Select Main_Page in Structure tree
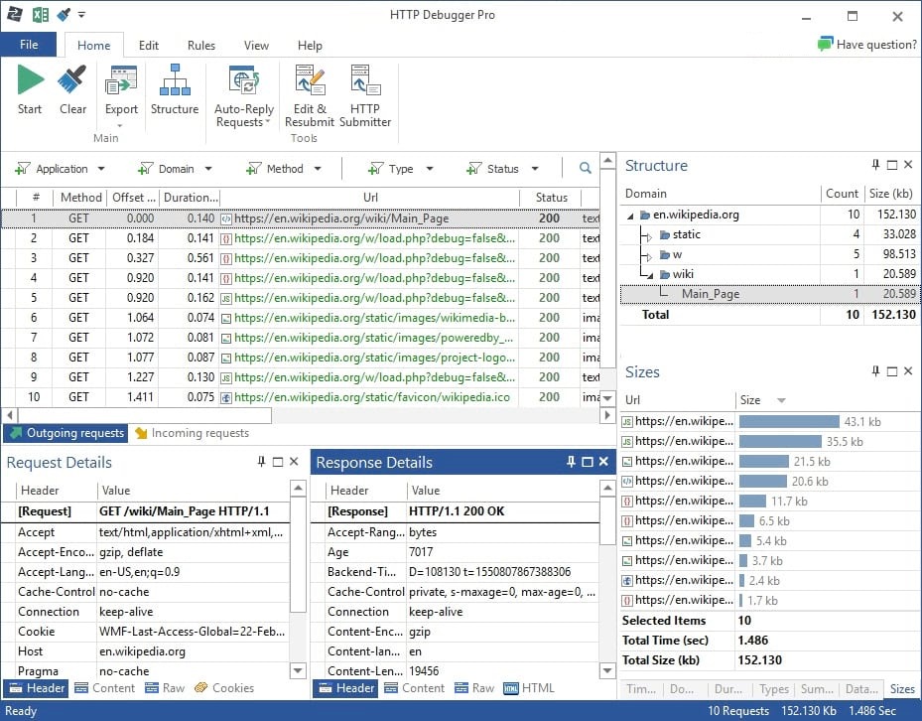The height and width of the screenshot is (721, 922). pos(768,294)
